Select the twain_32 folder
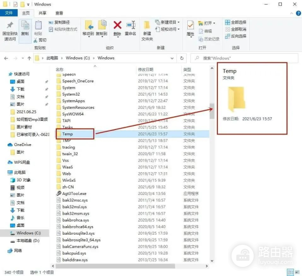 pyautogui.click(x=70, y=154)
